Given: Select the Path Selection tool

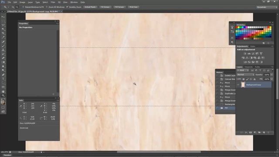Looking at the screenshot, I should 3,83.
